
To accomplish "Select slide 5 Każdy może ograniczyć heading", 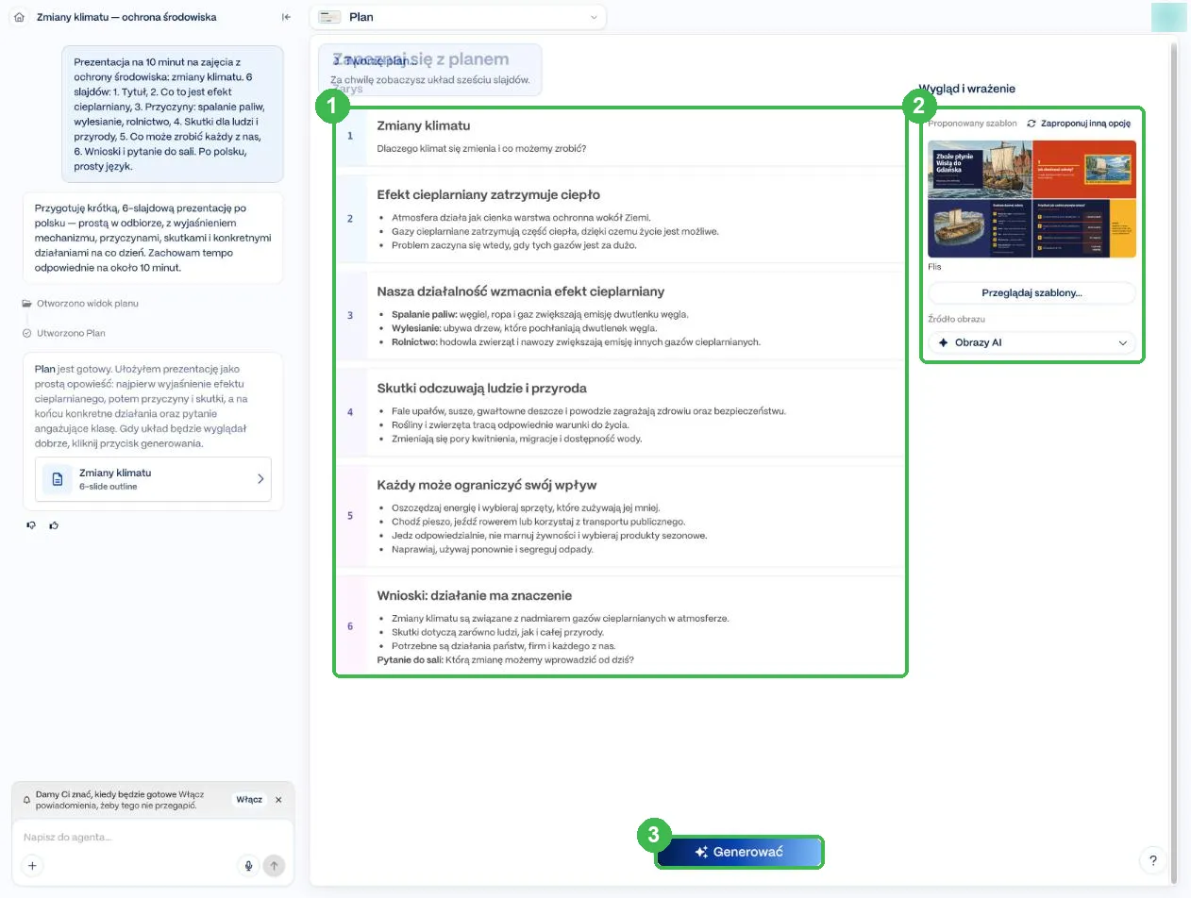I will [486, 485].
